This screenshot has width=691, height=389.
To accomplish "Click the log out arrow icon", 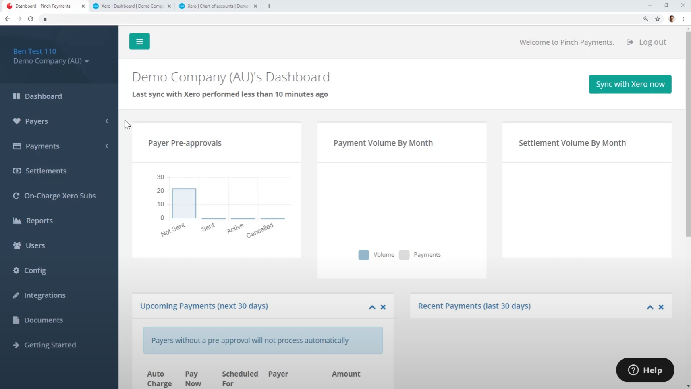I will [x=630, y=42].
